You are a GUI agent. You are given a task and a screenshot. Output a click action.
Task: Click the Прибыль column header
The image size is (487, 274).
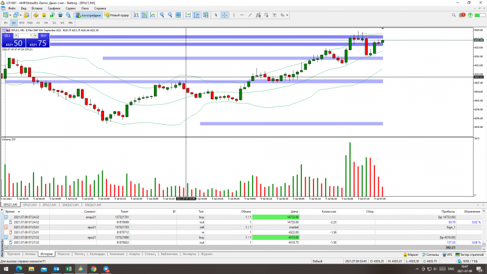(448, 211)
